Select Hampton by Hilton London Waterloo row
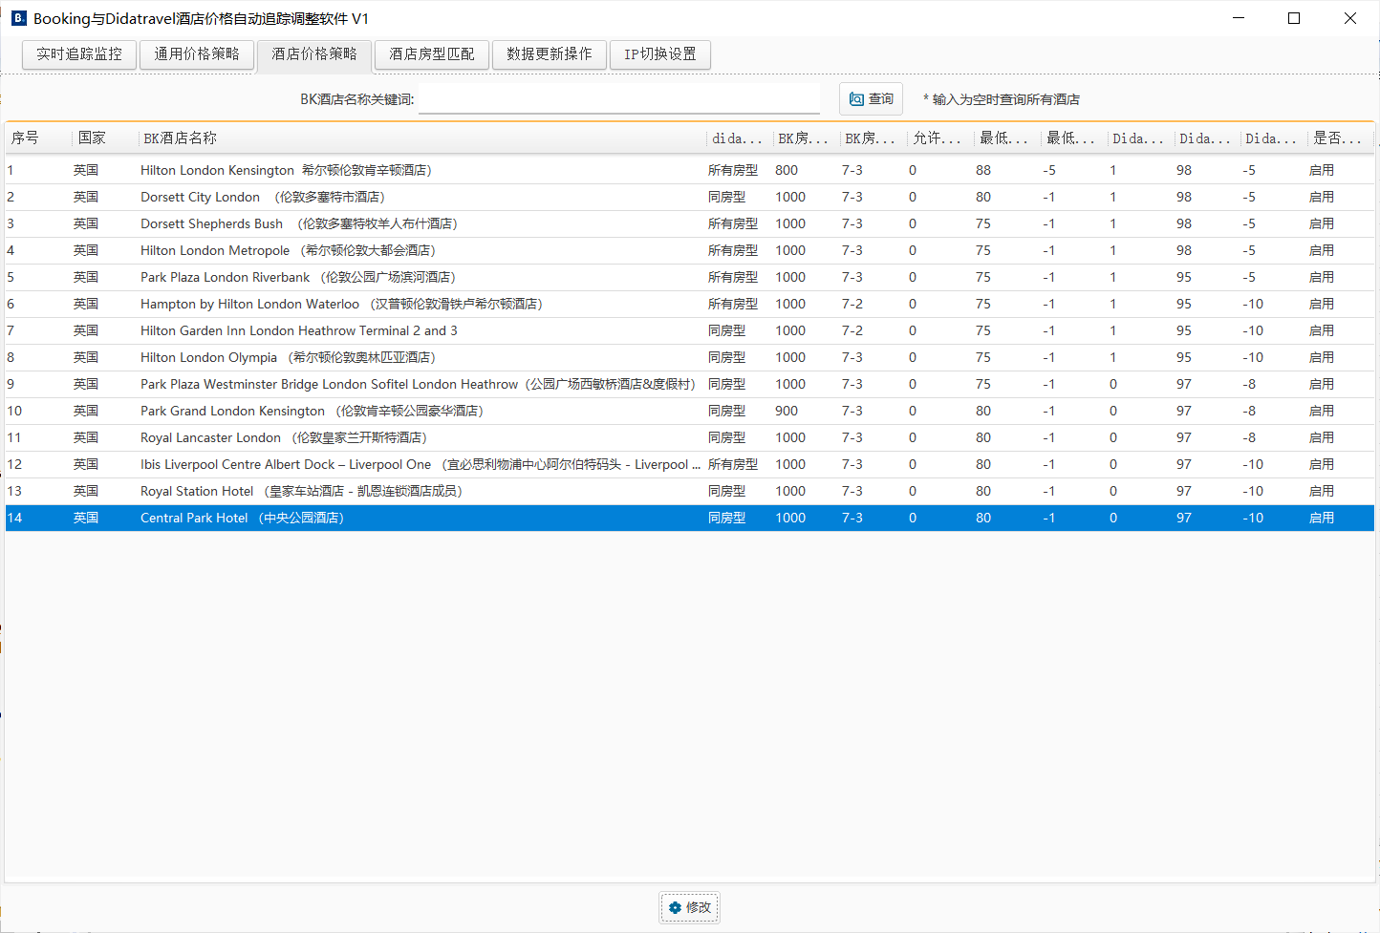 pos(690,304)
